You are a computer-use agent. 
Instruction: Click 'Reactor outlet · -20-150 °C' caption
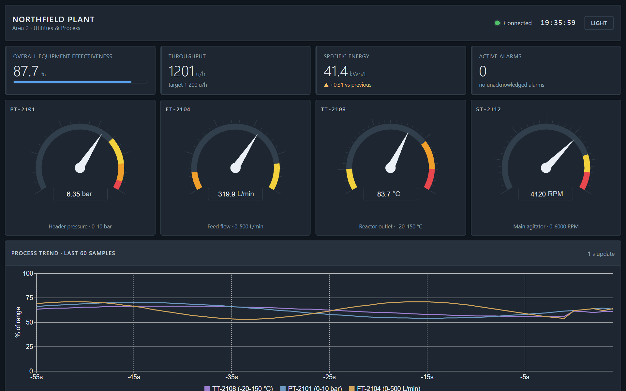[x=391, y=226]
